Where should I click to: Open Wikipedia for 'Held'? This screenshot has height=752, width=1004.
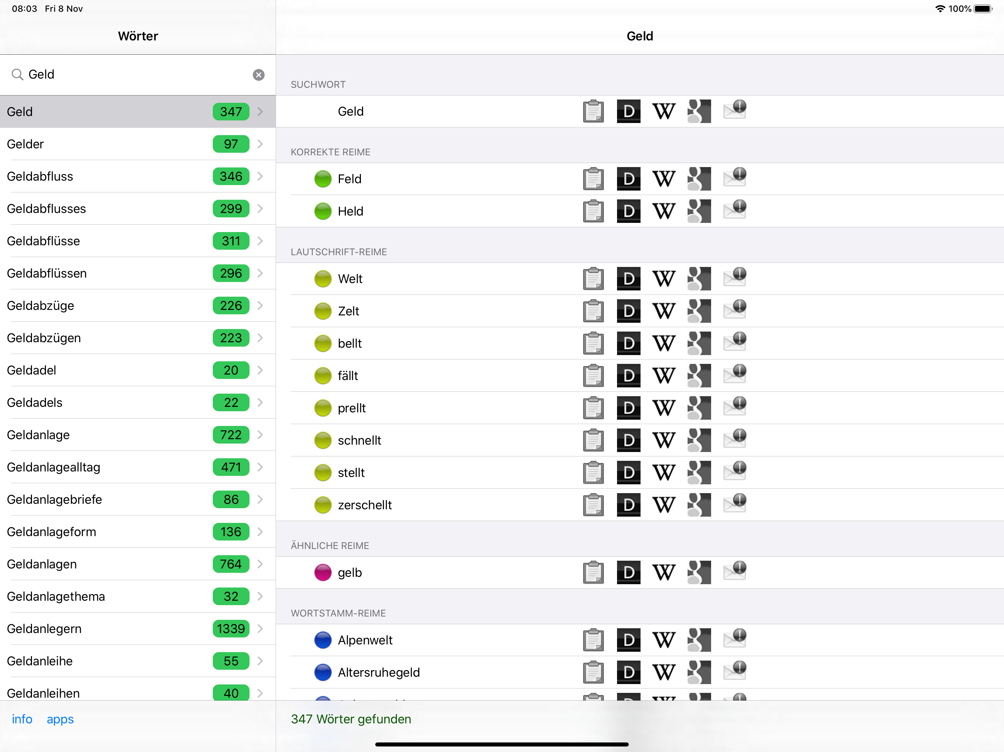(664, 211)
